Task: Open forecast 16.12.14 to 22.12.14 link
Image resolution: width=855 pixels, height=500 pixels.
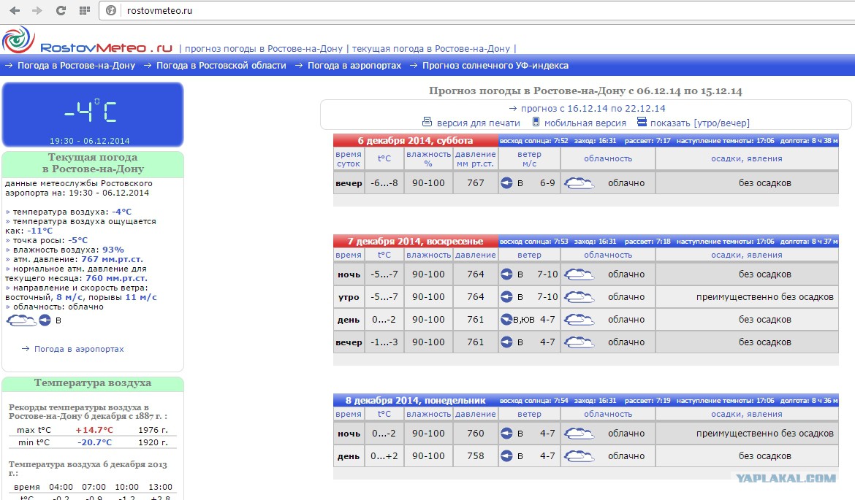Action: point(593,108)
